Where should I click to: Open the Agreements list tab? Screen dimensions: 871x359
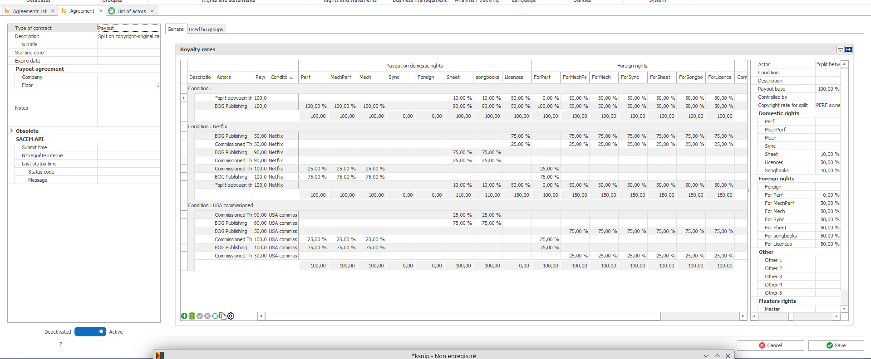pos(30,11)
